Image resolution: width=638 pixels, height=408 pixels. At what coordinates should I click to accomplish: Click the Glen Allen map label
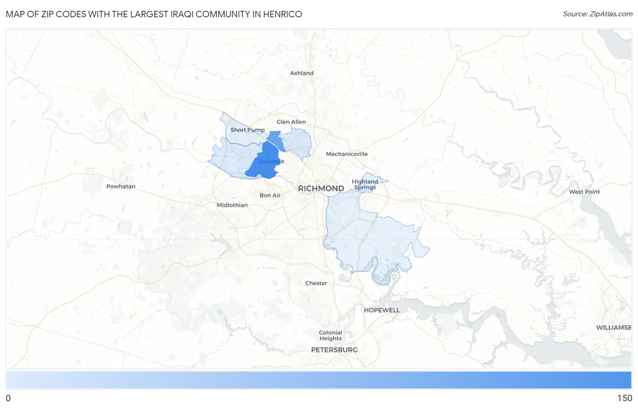click(291, 122)
